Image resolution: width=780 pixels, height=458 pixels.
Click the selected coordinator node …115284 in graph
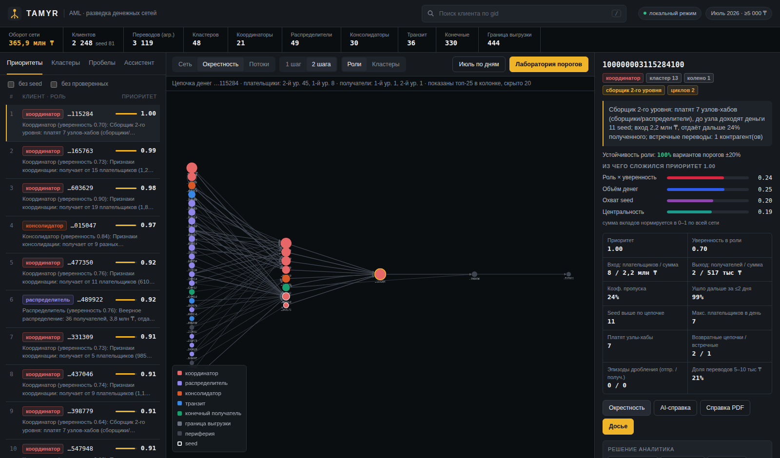tap(380, 274)
